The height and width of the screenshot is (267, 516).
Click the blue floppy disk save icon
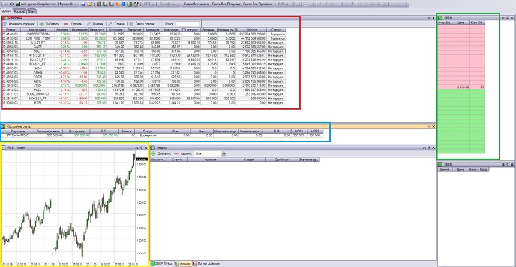click(x=83, y=4)
